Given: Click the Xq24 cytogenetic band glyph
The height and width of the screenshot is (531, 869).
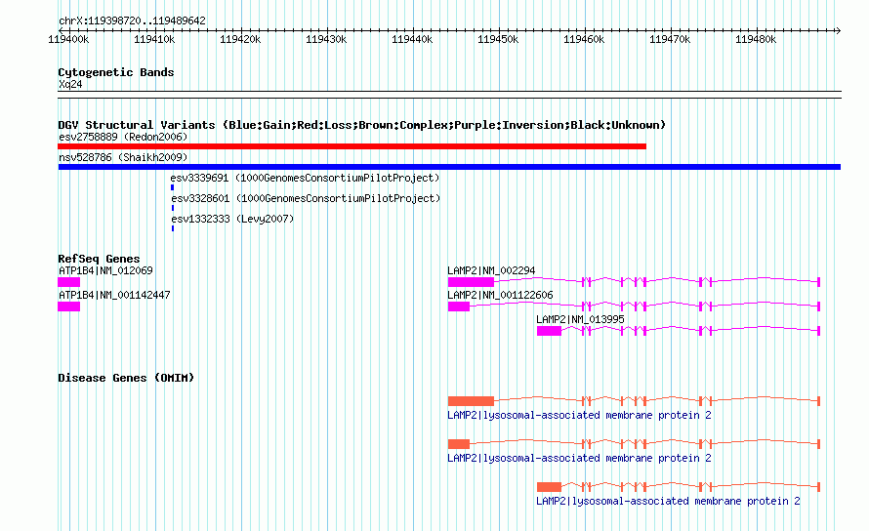Looking at the screenshot, I should (449, 95).
